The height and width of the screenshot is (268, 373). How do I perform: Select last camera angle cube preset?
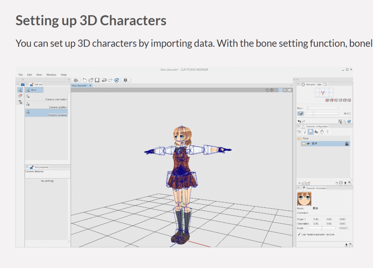(349, 100)
